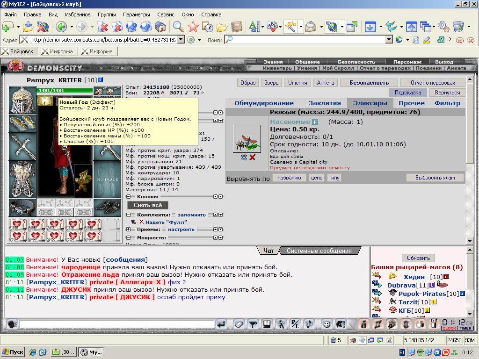The image size is (479, 359).
Task: Click the Снять всё button
Action: click(x=148, y=205)
